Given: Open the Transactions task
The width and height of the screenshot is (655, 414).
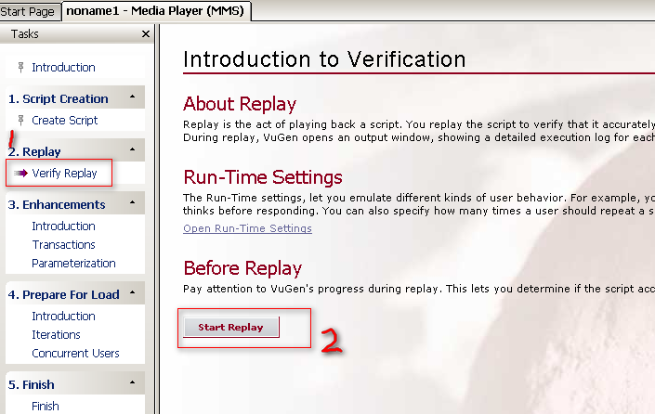Looking at the screenshot, I should (63, 244).
